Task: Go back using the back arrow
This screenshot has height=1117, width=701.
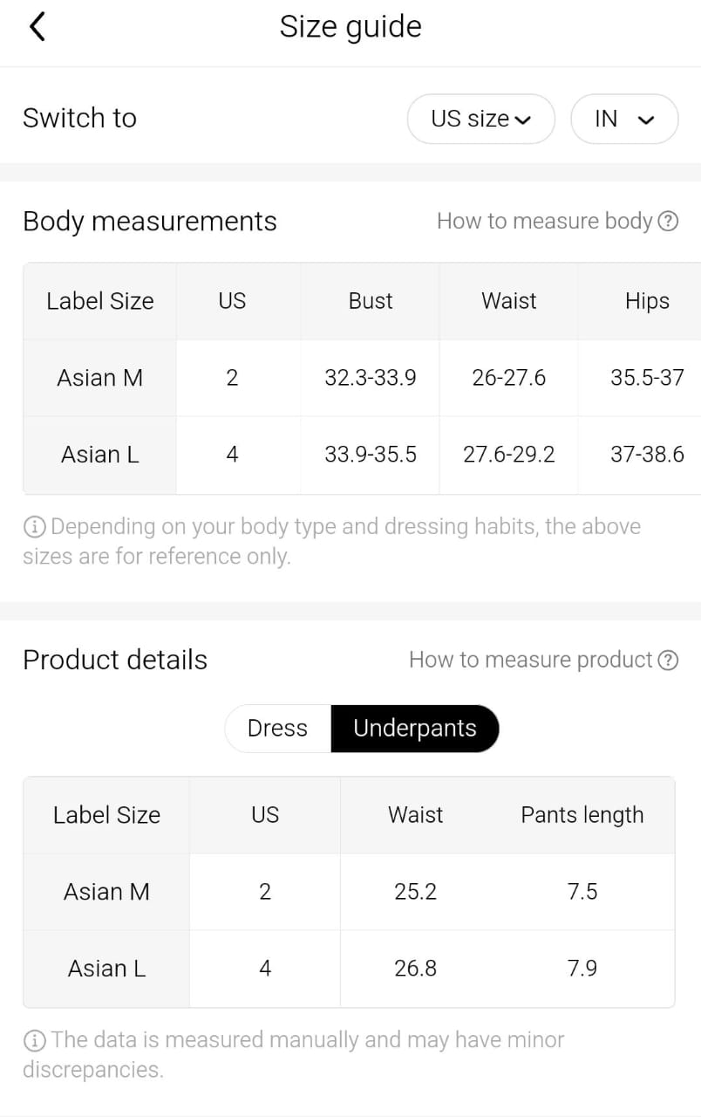Action: (x=37, y=27)
